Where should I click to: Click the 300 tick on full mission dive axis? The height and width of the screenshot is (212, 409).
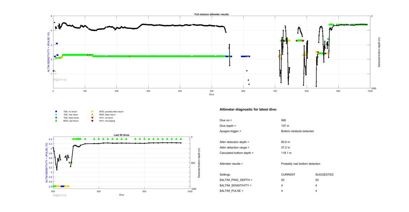(148, 91)
